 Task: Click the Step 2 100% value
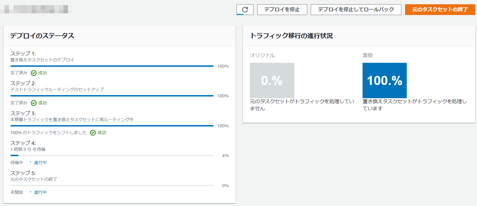(223, 96)
